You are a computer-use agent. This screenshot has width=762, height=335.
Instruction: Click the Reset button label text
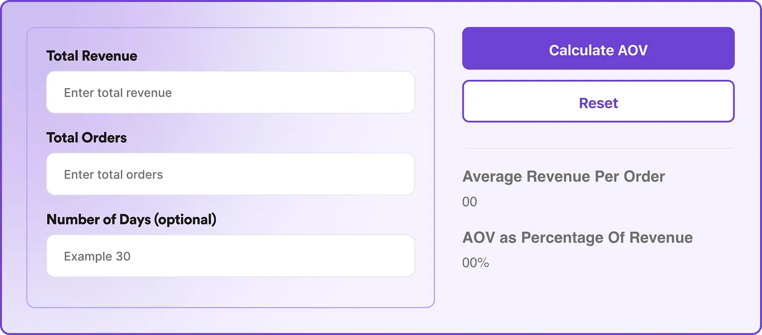click(x=598, y=103)
